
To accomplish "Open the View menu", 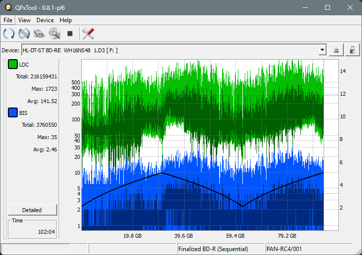I will click(x=24, y=20).
